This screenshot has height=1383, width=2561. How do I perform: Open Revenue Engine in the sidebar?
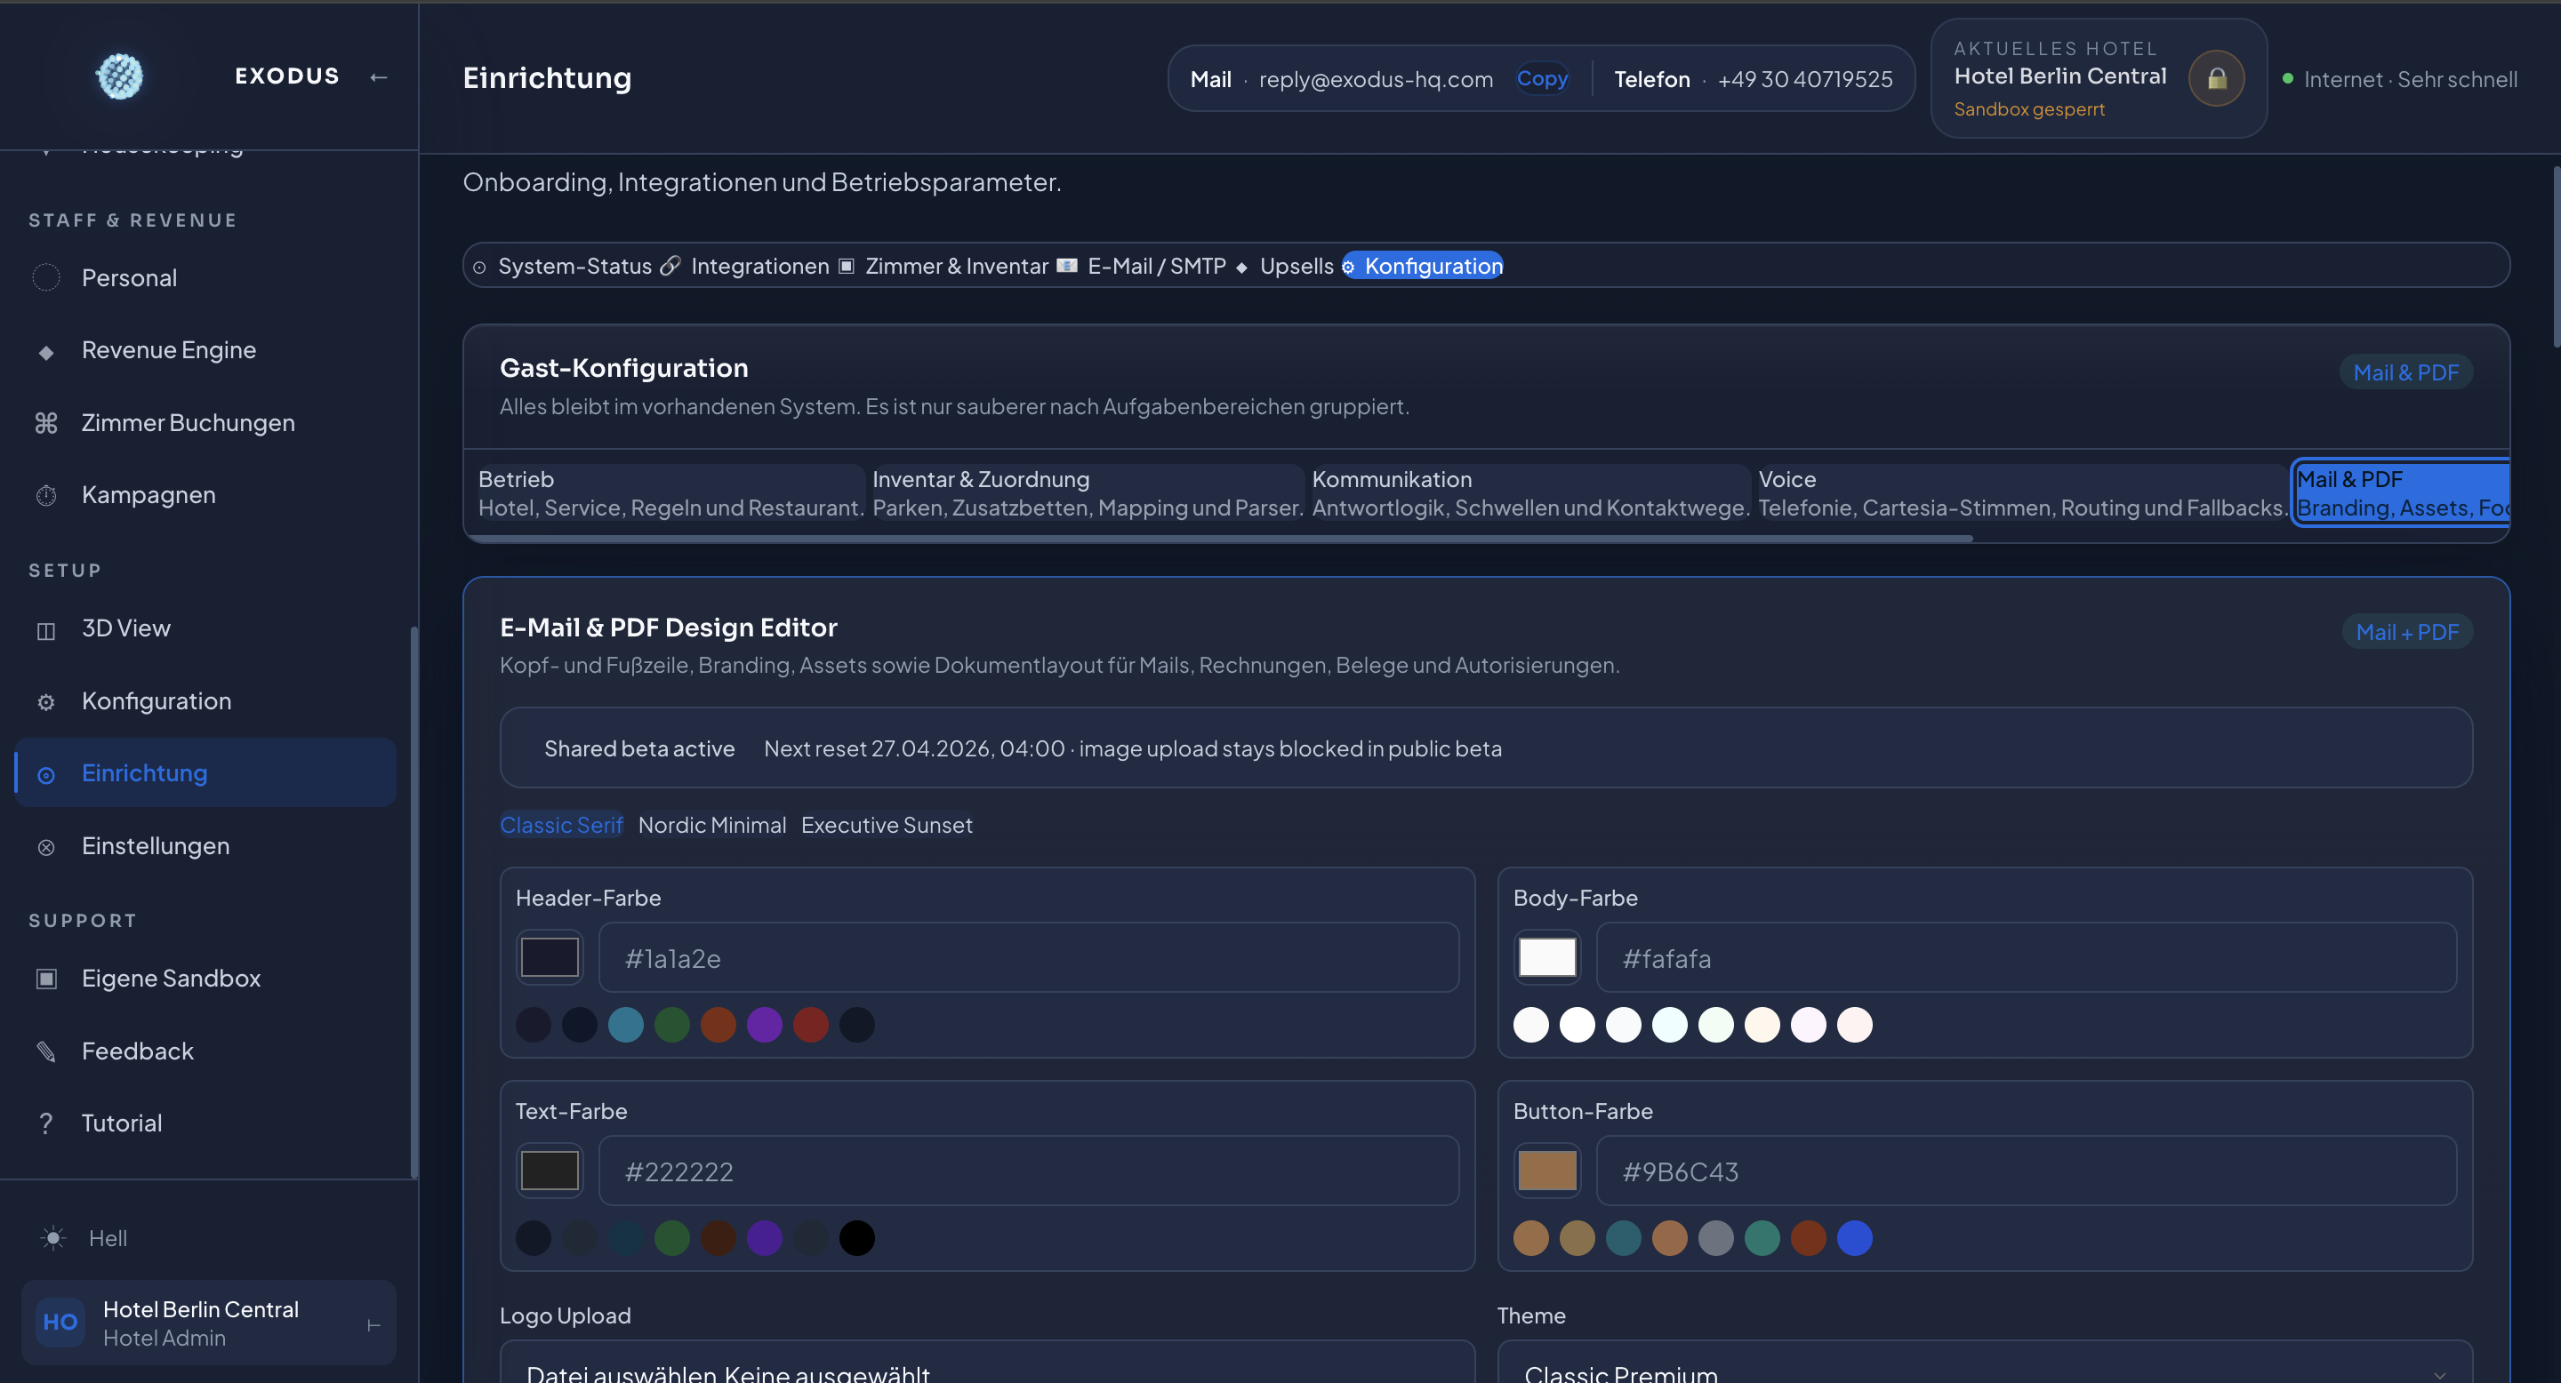[205, 351]
